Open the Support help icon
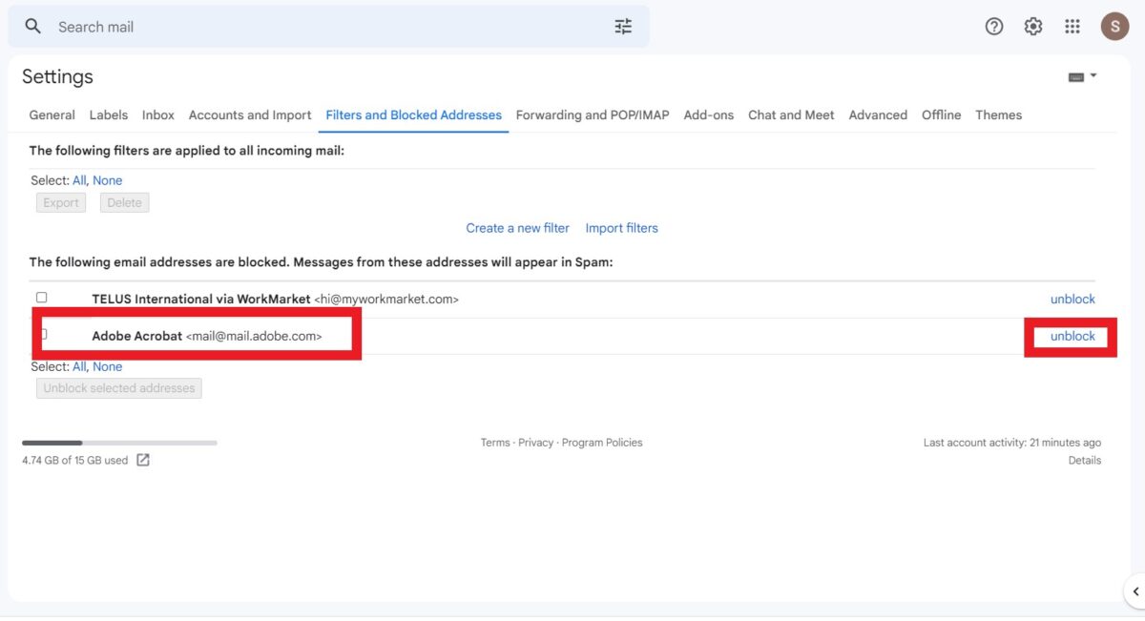 coord(994,27)
